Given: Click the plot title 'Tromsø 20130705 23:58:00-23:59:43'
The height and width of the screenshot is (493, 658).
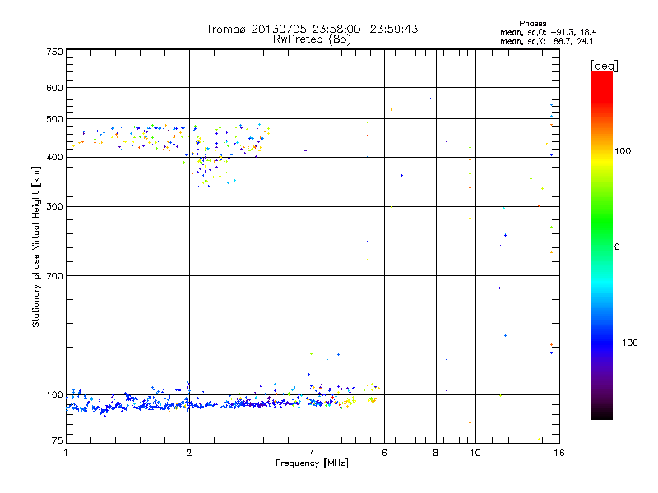Looking at the screenshot, I should [x=312, y=29].
